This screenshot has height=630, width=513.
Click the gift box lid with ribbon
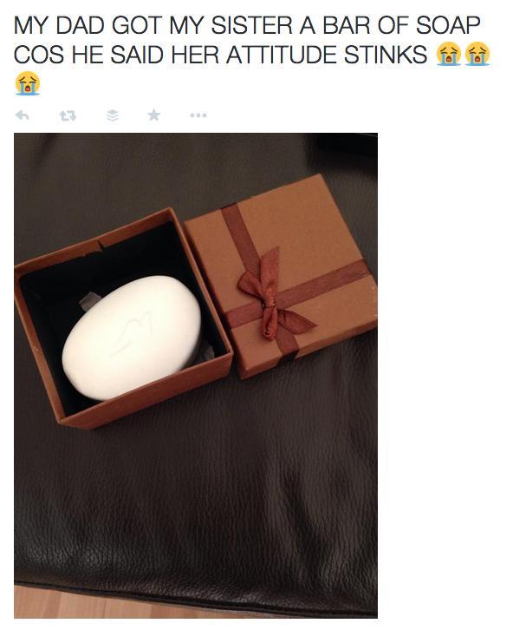(x=281, y=277)
